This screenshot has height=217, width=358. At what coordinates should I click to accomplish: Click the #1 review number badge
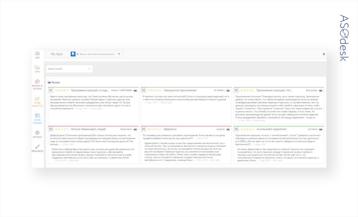click(x=51, y=90)
